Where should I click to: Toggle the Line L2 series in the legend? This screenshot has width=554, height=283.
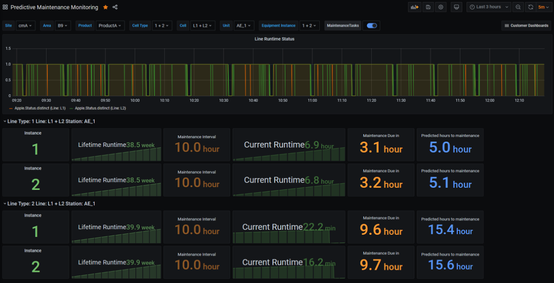[x=99, y=108]
